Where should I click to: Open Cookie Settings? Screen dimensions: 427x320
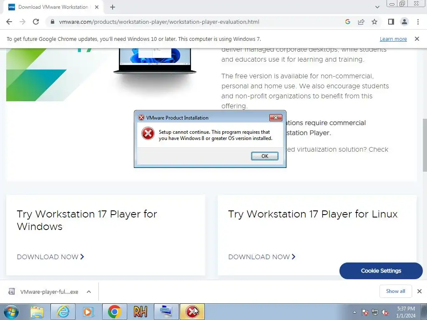tap(381, 271)
